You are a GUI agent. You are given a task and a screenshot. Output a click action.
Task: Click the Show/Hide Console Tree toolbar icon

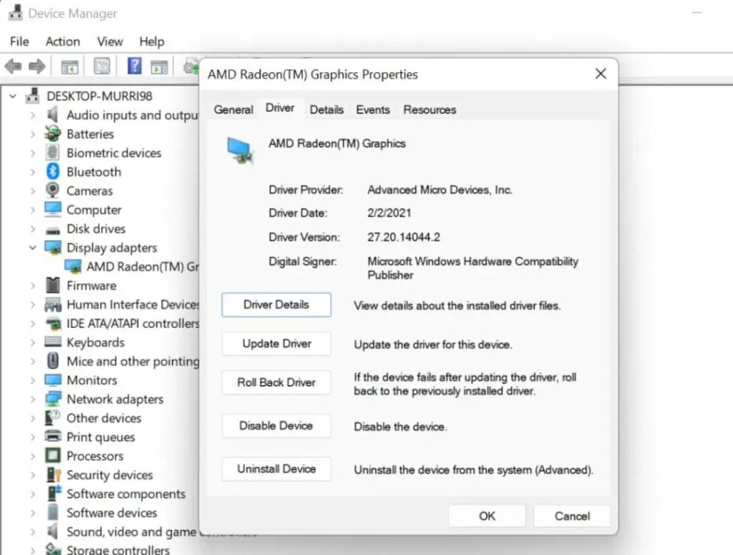pyautogui.click(x=69, y=65)
